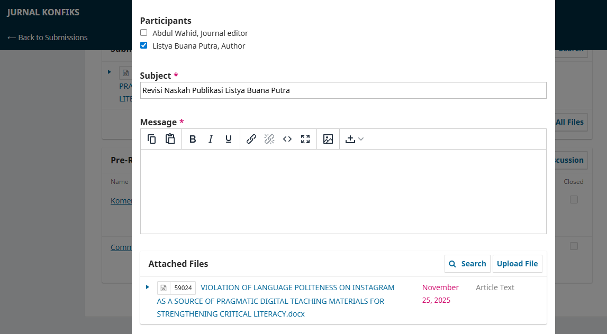Expand the attached file 59024 details arrow
The image size is (607, 334).
pyautogui.click(x=148, y=287)
